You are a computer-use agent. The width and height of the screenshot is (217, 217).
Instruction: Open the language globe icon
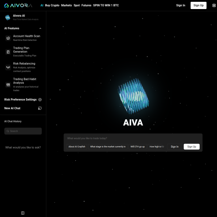pyautogui.click(x=214, y=5)
